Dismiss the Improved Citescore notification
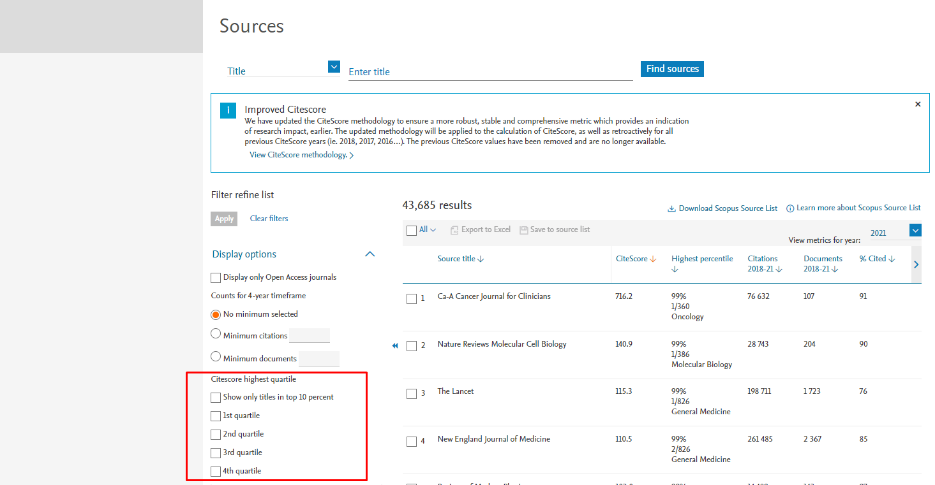 (x=918, y=103)
